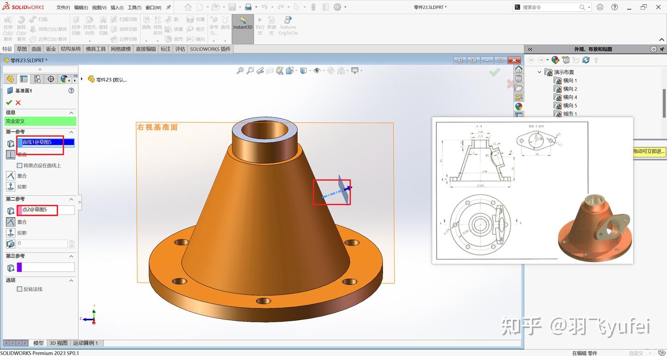
Task: Select the PropertyManager tab icon
Action: click(x=24, y=79)
